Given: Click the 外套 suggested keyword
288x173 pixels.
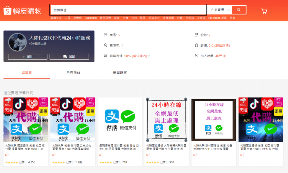Looking at the screenshot, I should click(x=232, y=18).
